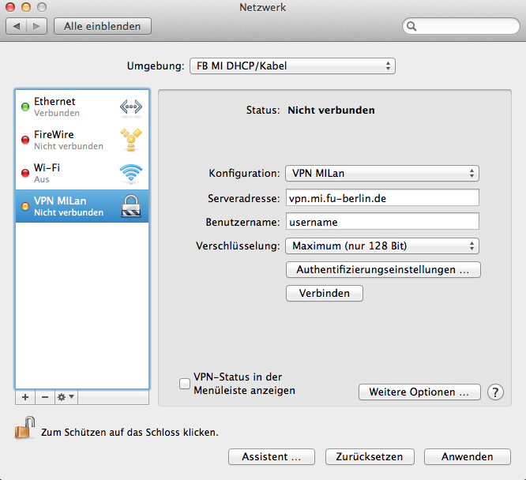Image resolution: width=526 pixels, height=480 pixels.
Task: Click the Ethernet arrows icon in sidebar
Action: [x=130, y=107]
